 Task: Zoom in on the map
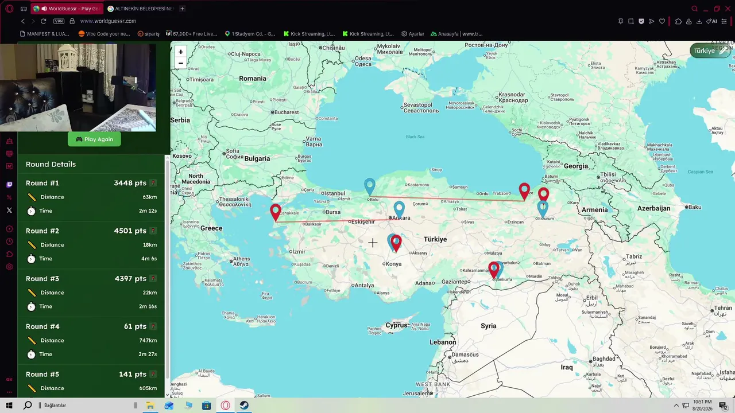click(180, 52)
